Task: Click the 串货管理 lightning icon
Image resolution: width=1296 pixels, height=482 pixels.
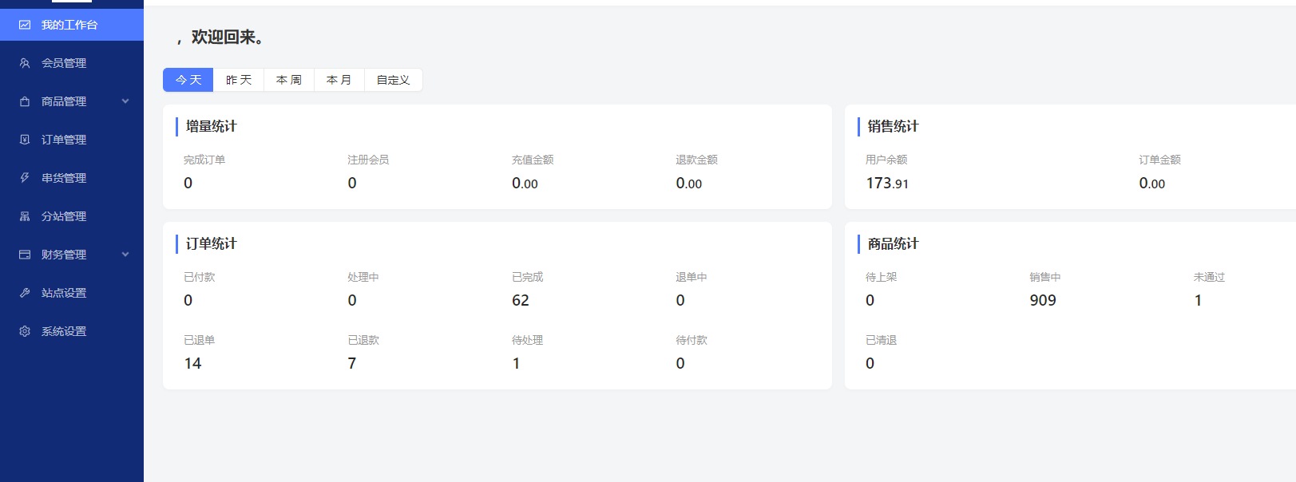Action: tap(25, 178)
